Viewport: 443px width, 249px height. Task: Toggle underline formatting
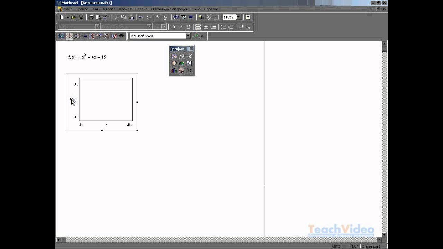tap(188, 27)
